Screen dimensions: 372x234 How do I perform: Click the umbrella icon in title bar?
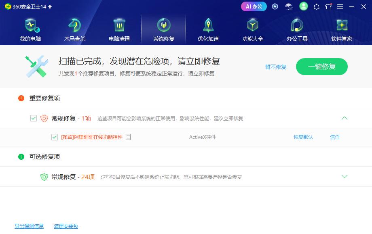[289, 6]
